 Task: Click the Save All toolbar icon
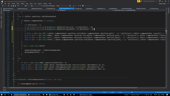point(15,6)
